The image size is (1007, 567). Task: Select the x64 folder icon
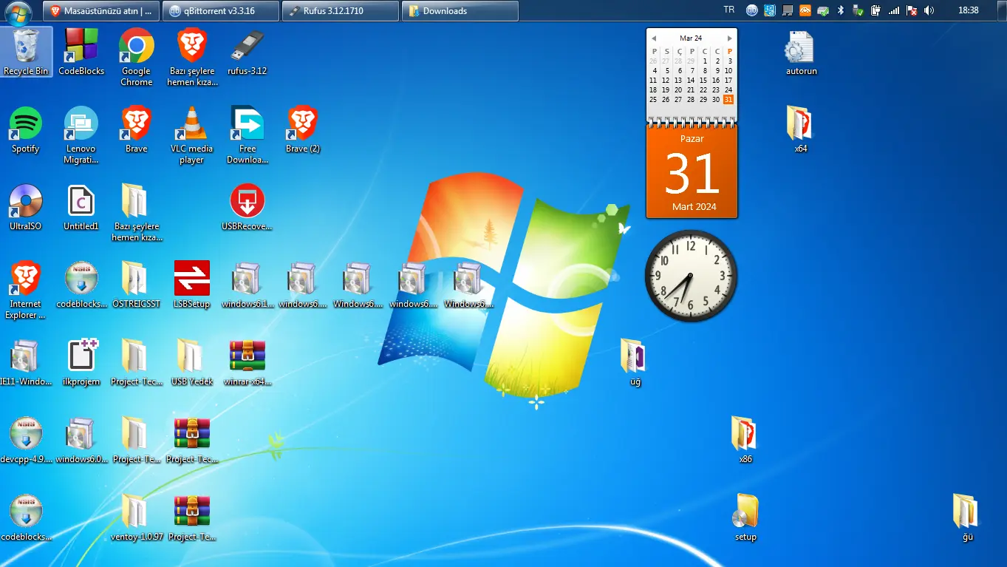click(801, 129)
